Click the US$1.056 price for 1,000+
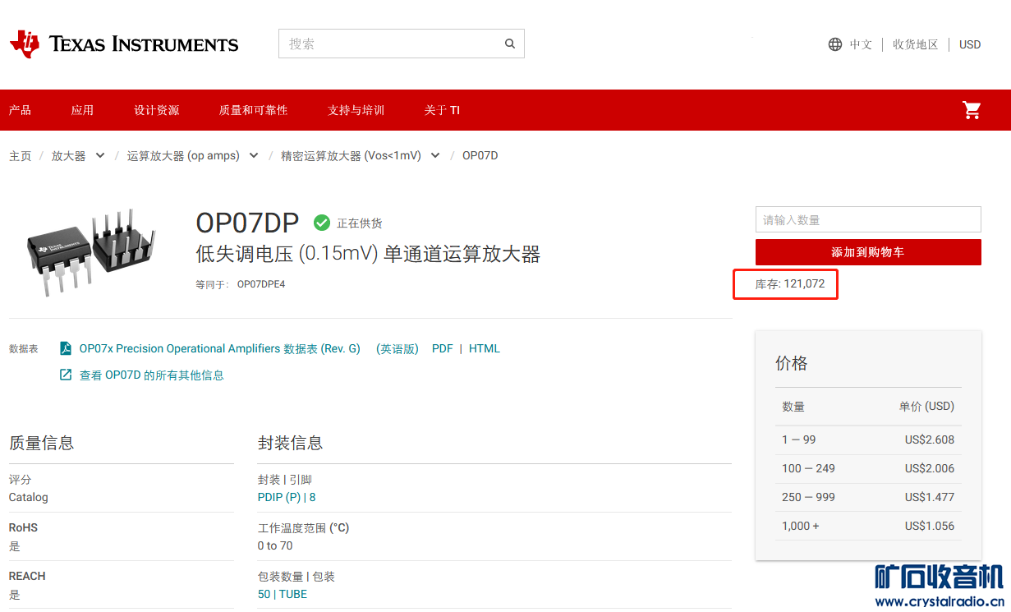This screenshot has width=1011, height=612. click(930, 526)
